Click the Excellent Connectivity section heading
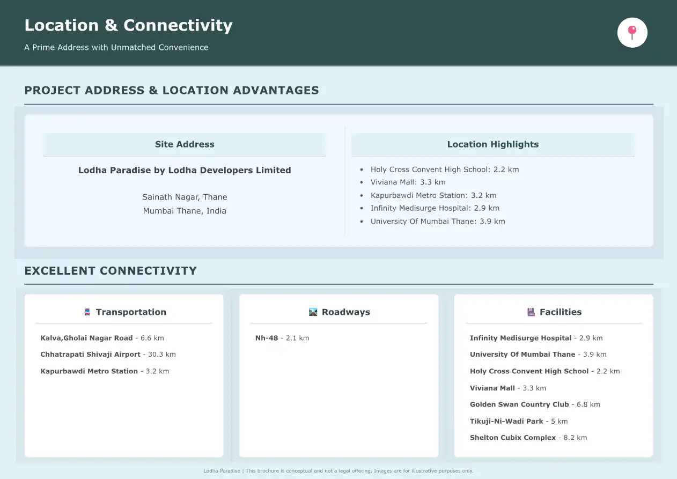This screenshot has width=677, height=479. click(x=111, y=271)
